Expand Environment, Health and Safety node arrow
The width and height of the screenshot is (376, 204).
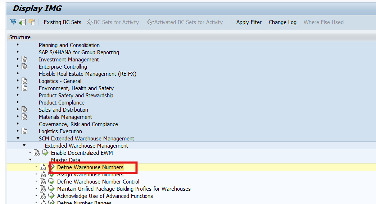18,88
